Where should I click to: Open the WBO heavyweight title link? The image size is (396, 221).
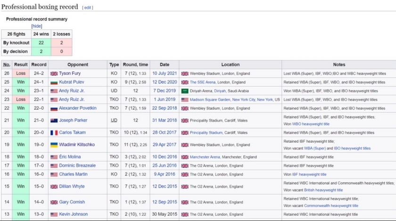pyautogui.click(x=311, y=124)
